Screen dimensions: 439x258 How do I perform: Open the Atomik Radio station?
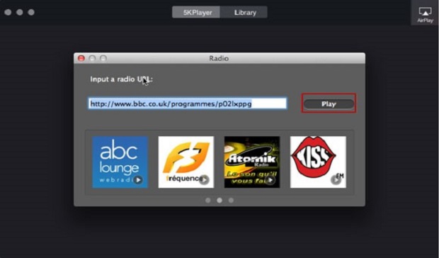(252, 162)
